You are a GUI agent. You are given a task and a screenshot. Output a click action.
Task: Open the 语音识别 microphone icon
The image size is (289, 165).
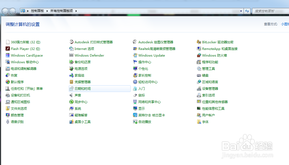tap(8, 122)
